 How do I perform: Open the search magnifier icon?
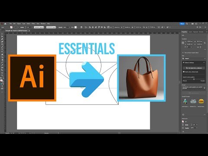tap(187, 24)
